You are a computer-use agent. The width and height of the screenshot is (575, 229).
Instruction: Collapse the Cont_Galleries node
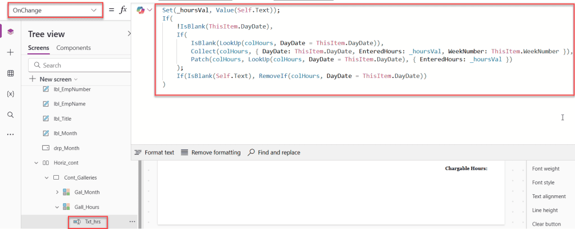(47, 177)
